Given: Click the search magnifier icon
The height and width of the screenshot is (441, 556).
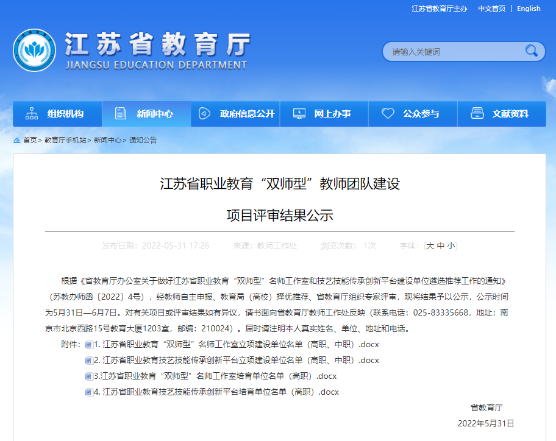Looking at the screenshot, I should tap(531, 51).
